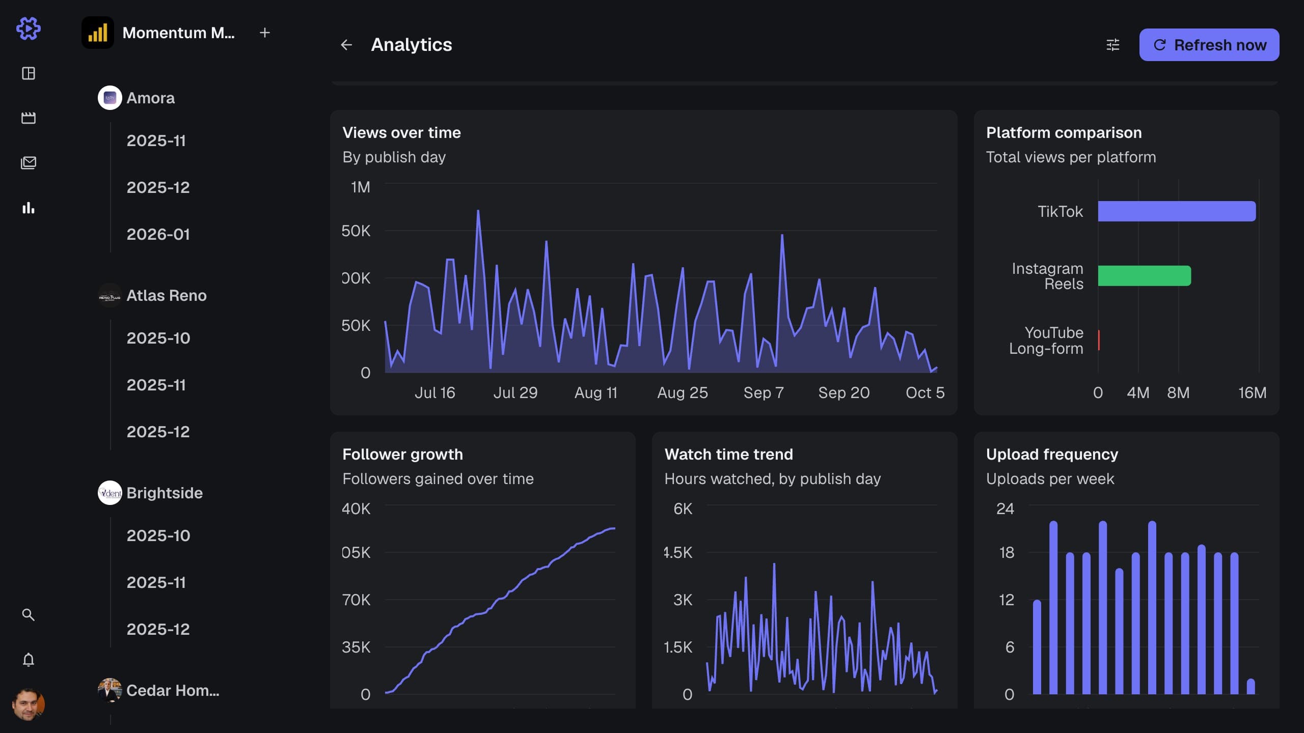The height and width of the screenshot is (733, 1304).
Task: Click the Amora avatar icon
Action: 110,98
